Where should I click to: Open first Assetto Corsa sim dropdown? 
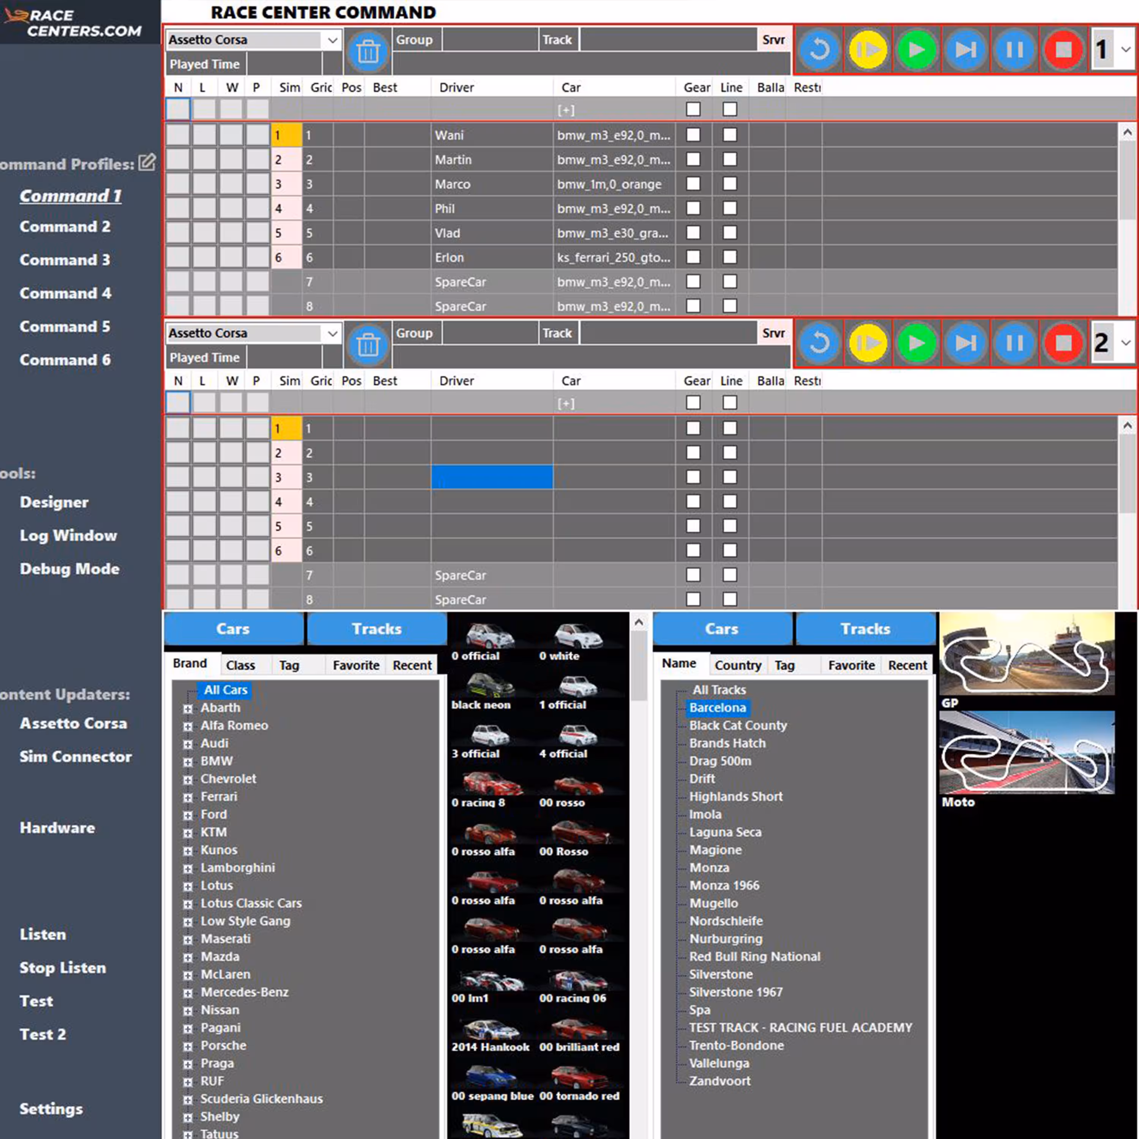333,40
